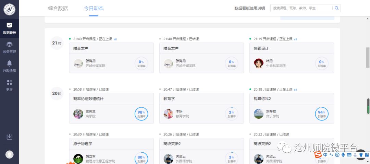Select the 今日动态 tab
The height and width of the screenshot is (164, 370).
coord(94,8)
